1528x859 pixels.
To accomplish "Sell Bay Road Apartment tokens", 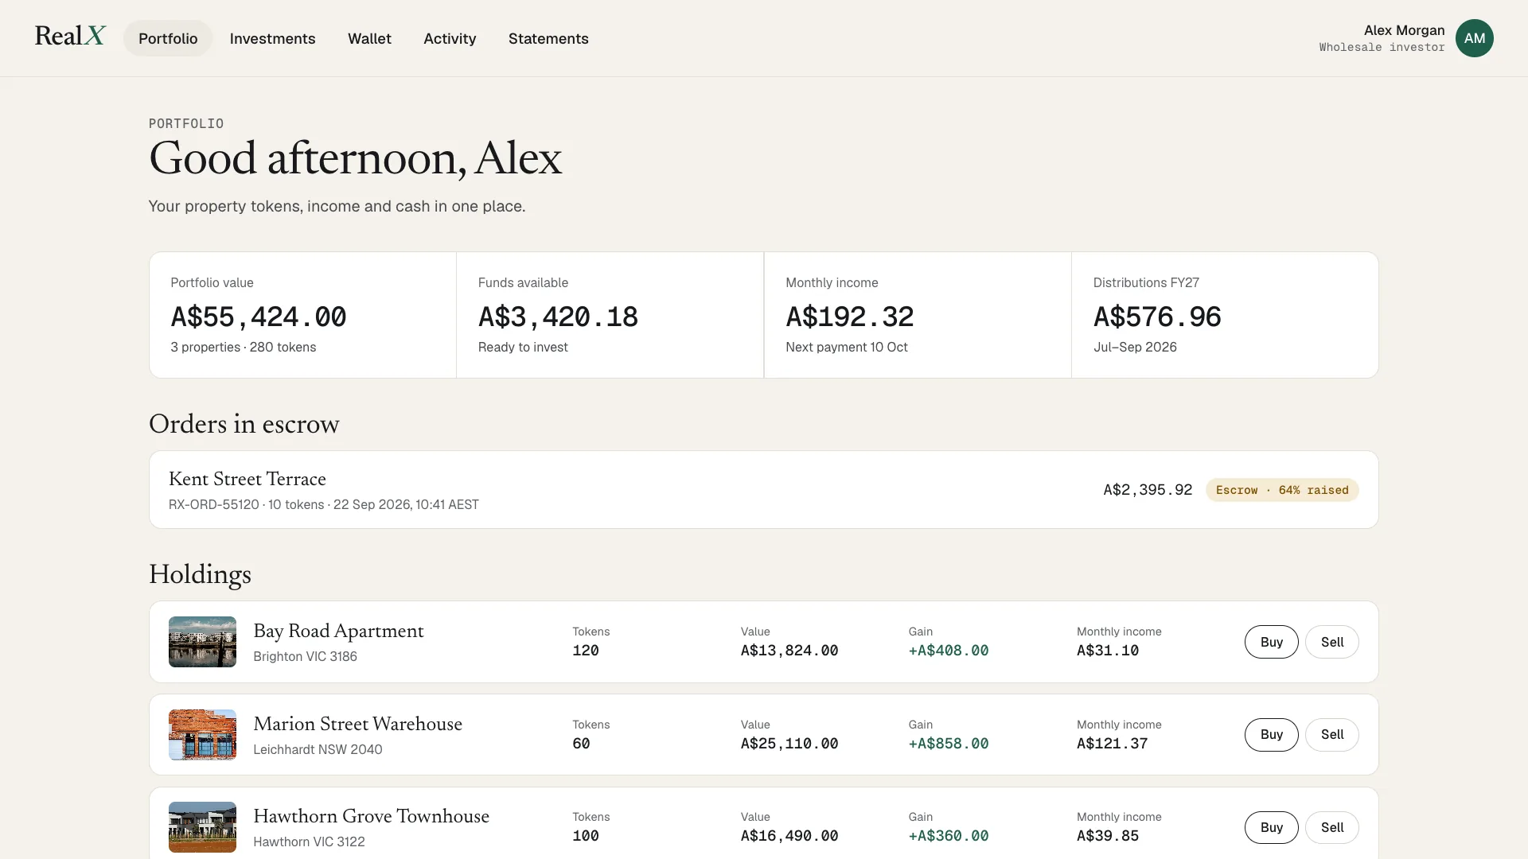I will tap(1332, 642).
